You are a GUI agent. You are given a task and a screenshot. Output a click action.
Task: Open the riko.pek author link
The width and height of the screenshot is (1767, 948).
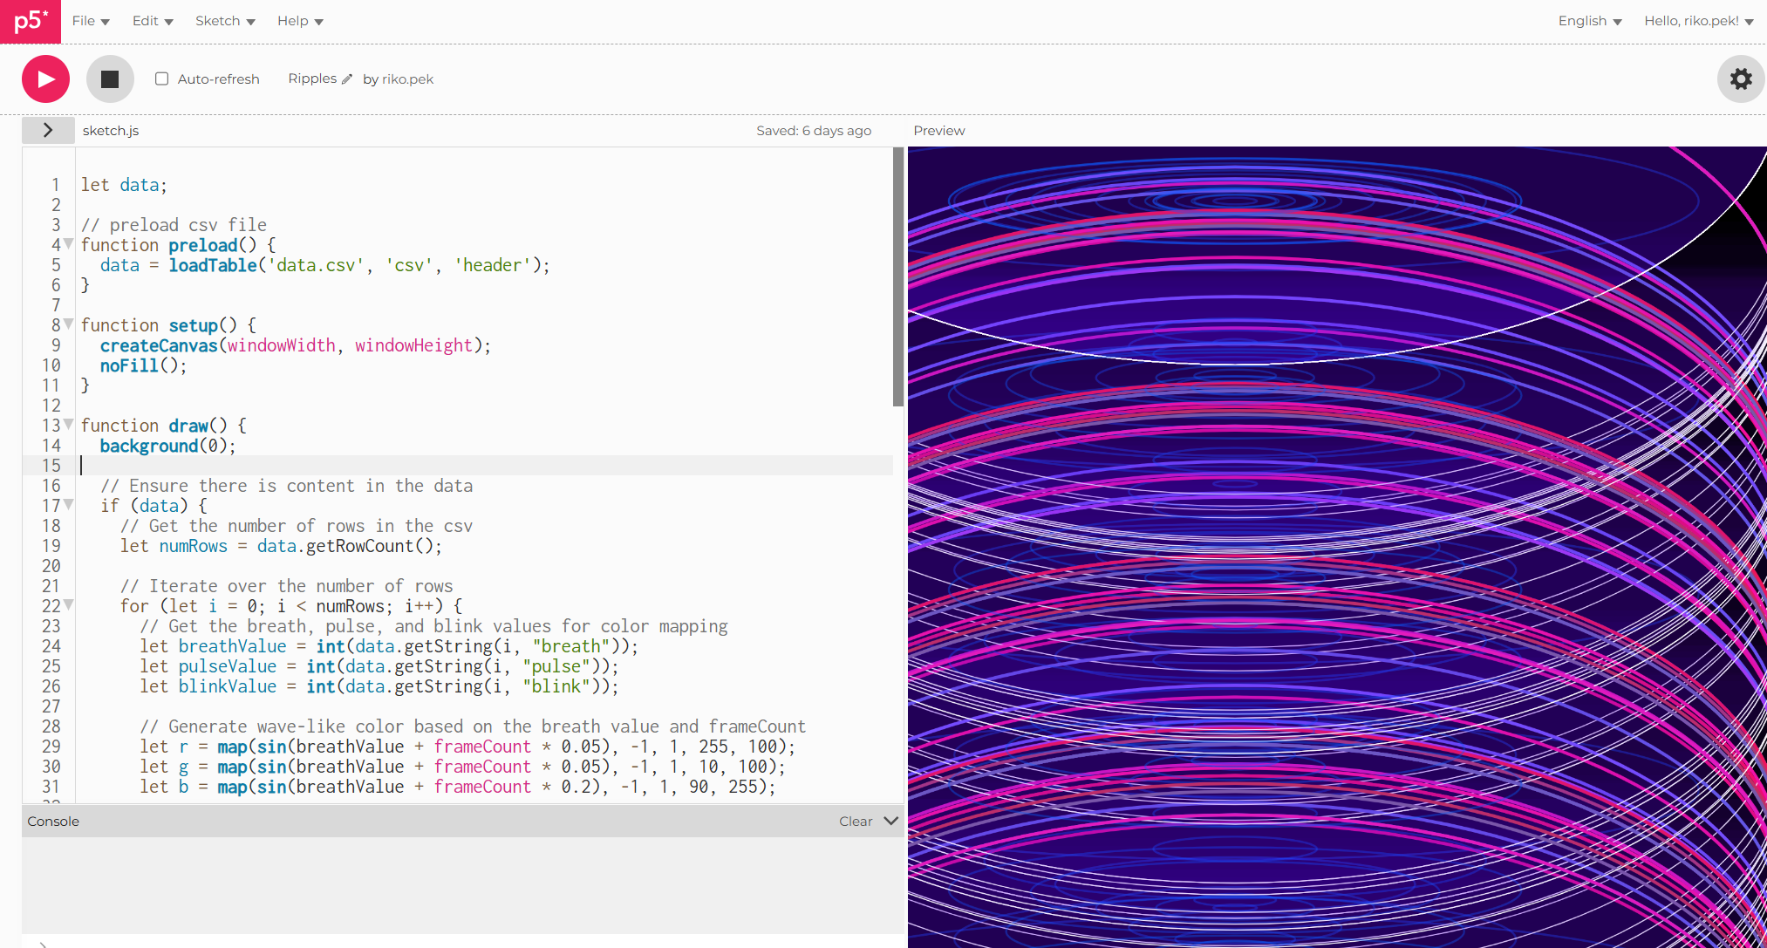click(x=407, y=79)
